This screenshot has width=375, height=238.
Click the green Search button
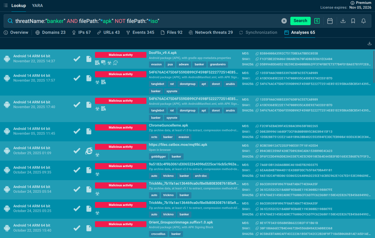[x=300, y=21]
